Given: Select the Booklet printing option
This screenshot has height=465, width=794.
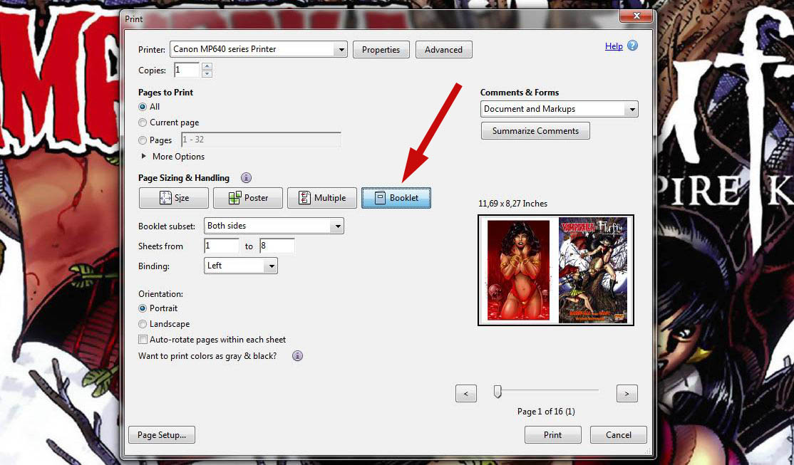Looking at the screenshot, I should click(x=396, y=198).
